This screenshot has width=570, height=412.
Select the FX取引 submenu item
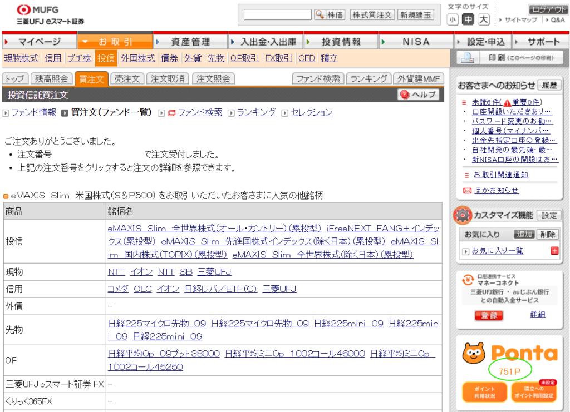tap(278, 58)
